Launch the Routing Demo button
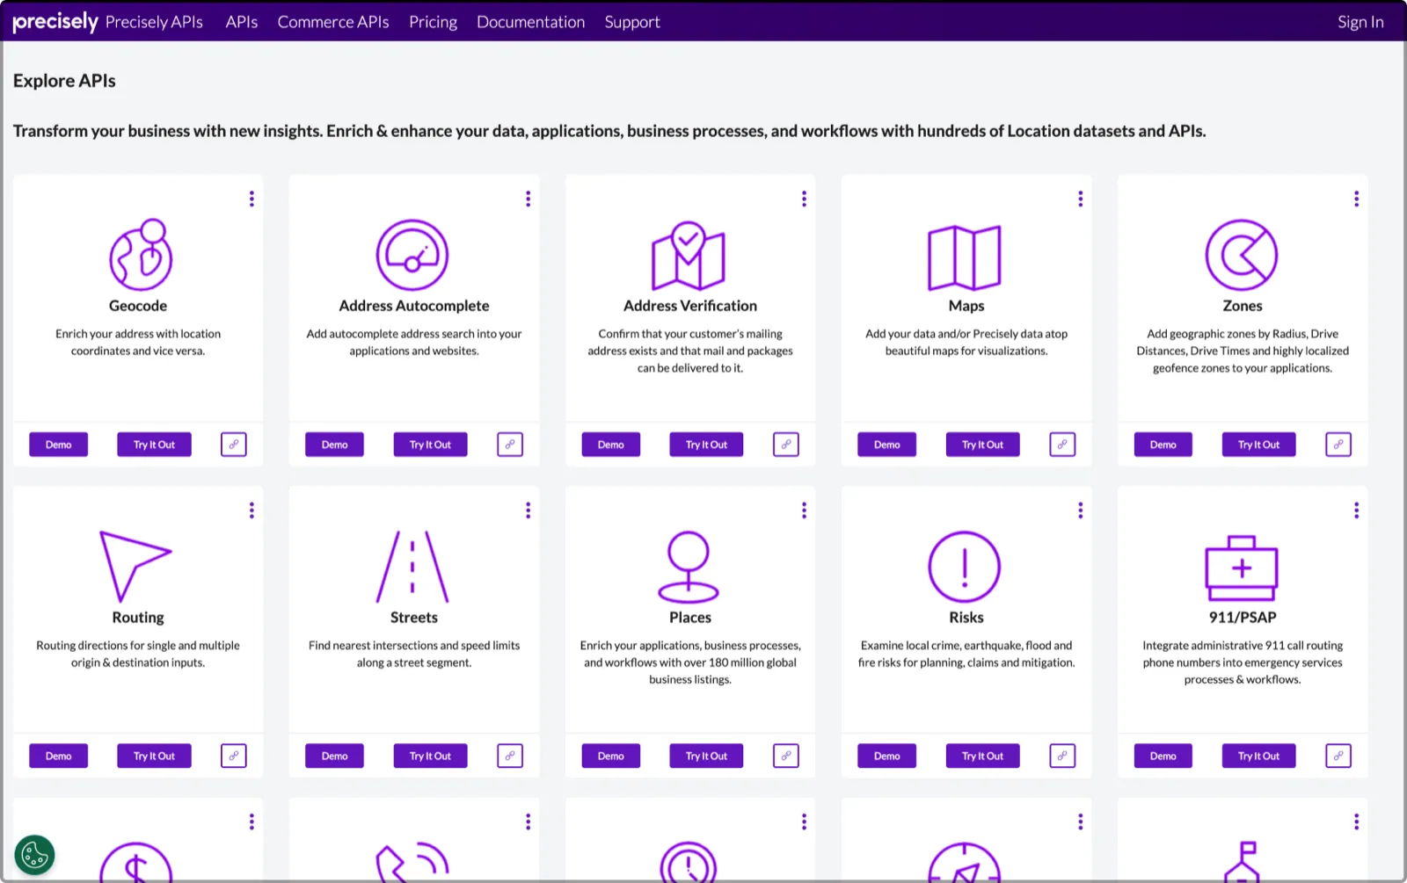Screen dimensions: 1407x883 58,756
